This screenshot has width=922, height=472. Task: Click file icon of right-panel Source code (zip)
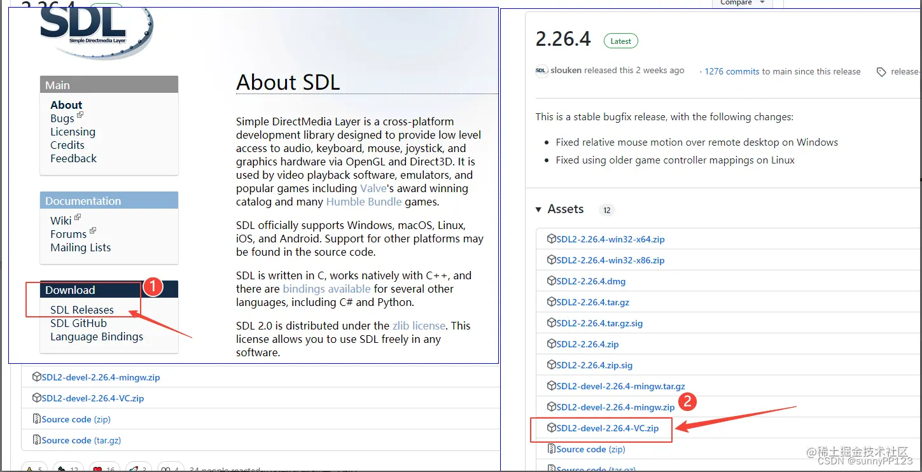click(x=552, y=449)
